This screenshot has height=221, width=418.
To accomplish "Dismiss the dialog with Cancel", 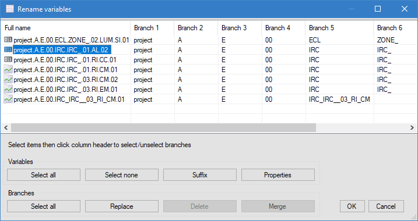I will 386,206.
